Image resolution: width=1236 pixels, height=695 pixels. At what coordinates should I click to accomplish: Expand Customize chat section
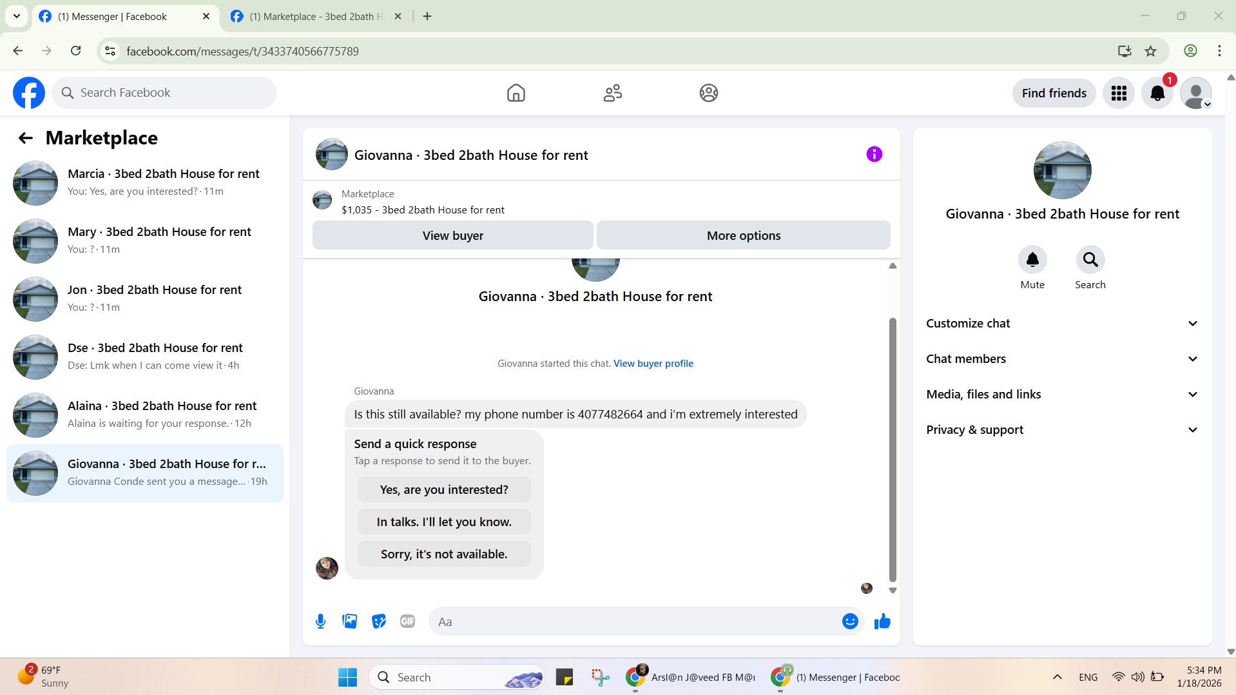[x=1062, y=324]
